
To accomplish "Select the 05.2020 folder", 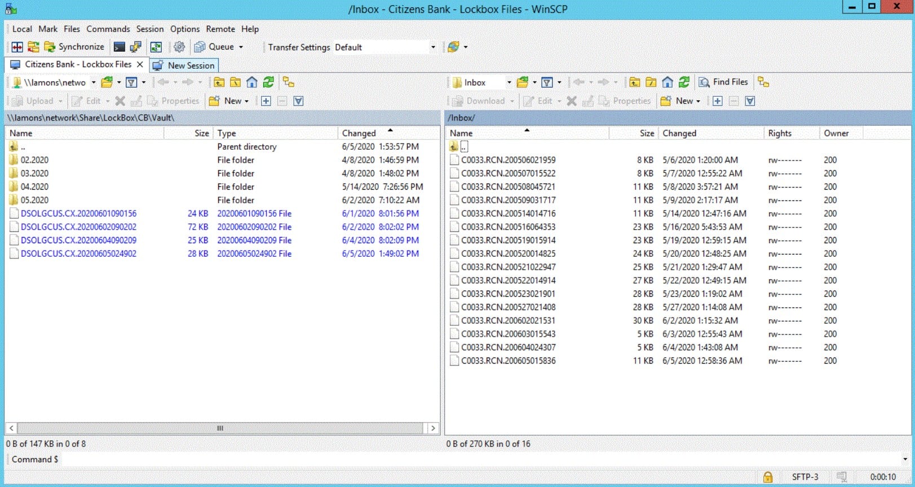I will (x=34, y=200).
